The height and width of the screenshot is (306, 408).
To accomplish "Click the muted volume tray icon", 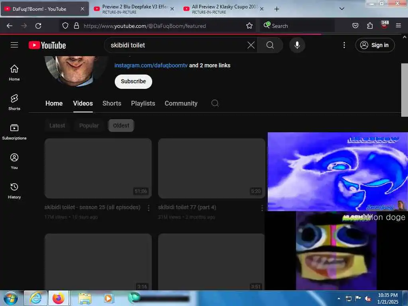I will pos(368,299).
